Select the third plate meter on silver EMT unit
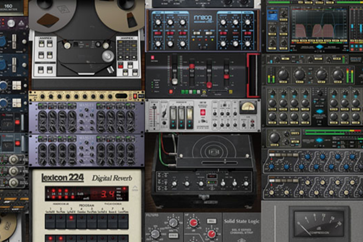363x242 pixels. [190, 118]
